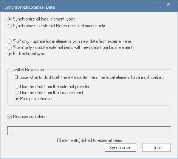Viewport: 178px width, 159px height.
Task: Click the '10 element(s) linked' status text
Action: [x=89, y=140]
